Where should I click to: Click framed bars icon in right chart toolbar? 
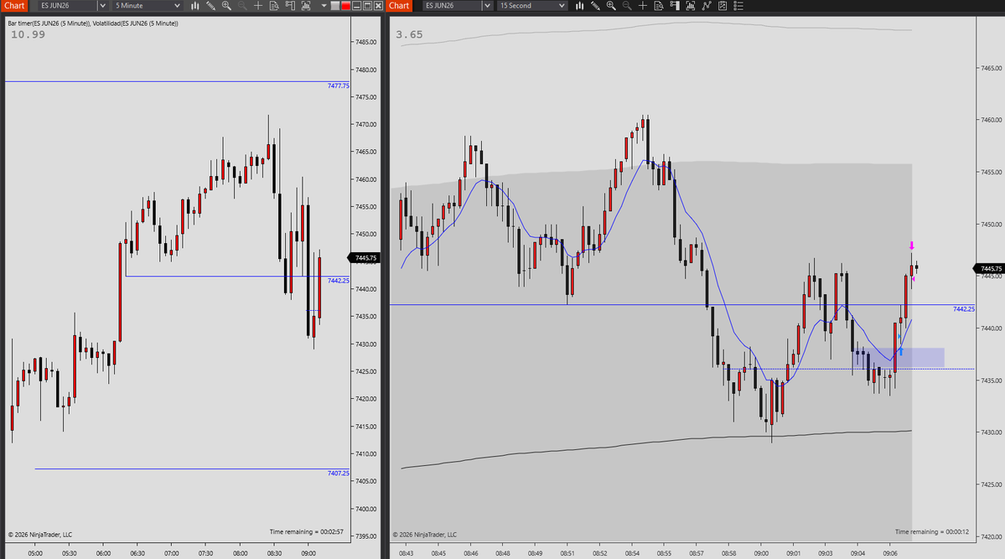691,6
